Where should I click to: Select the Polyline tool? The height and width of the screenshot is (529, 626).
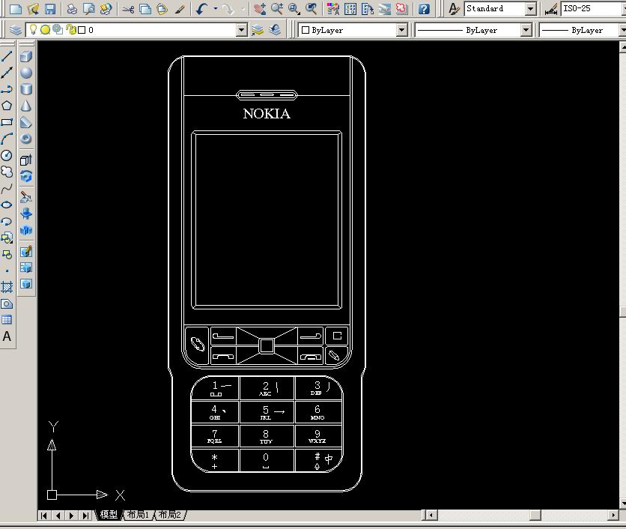7,89
